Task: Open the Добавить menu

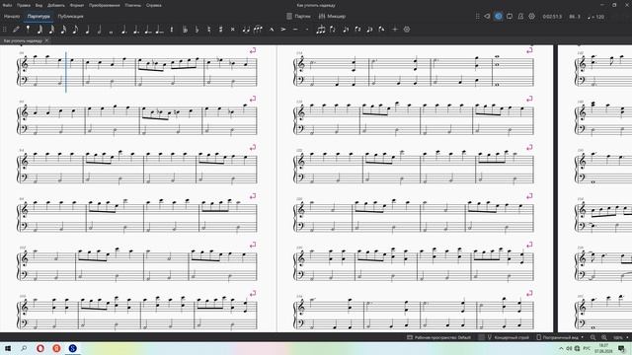Action: pos(56,5)
